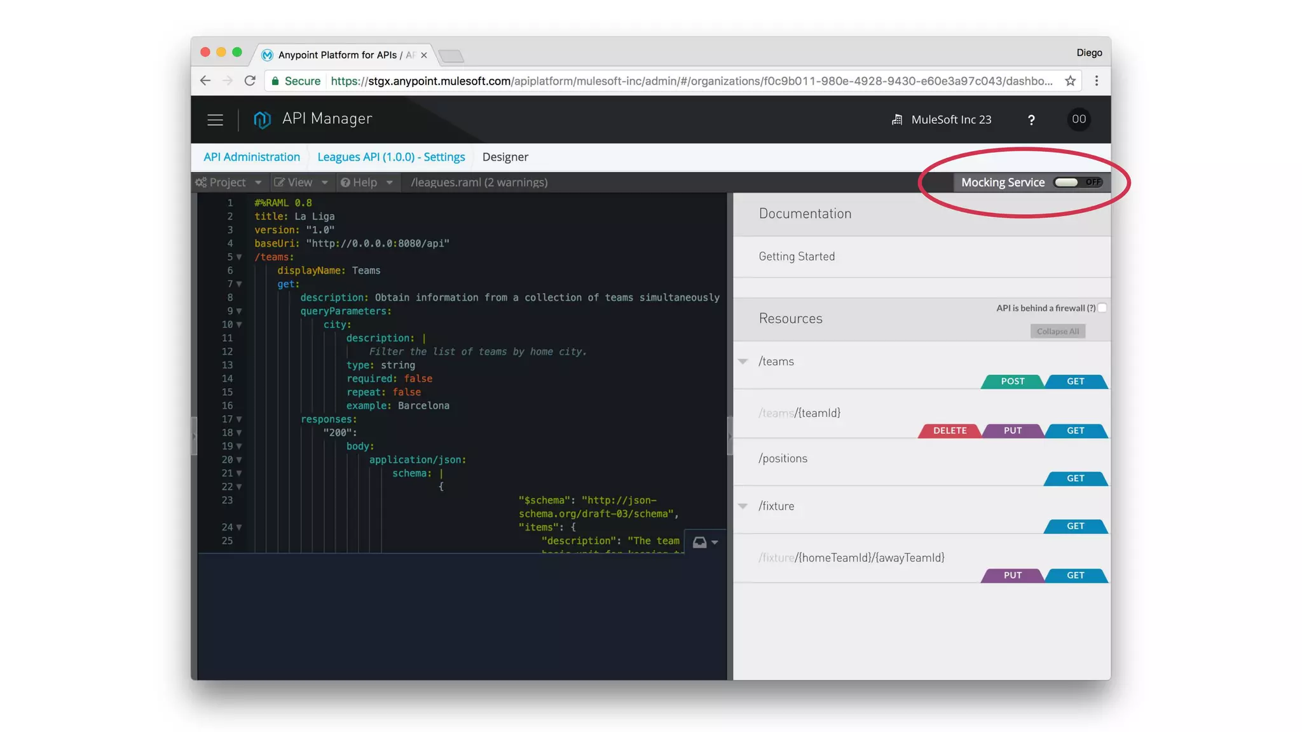
Task: Go to API Administration link
Action: (x=252, y=157)
